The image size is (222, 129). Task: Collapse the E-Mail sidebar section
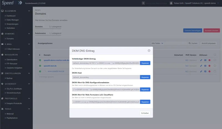point(29,44)
